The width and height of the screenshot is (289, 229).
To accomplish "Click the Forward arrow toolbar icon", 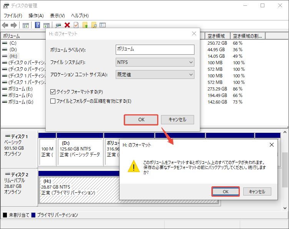I will (14, 25).
